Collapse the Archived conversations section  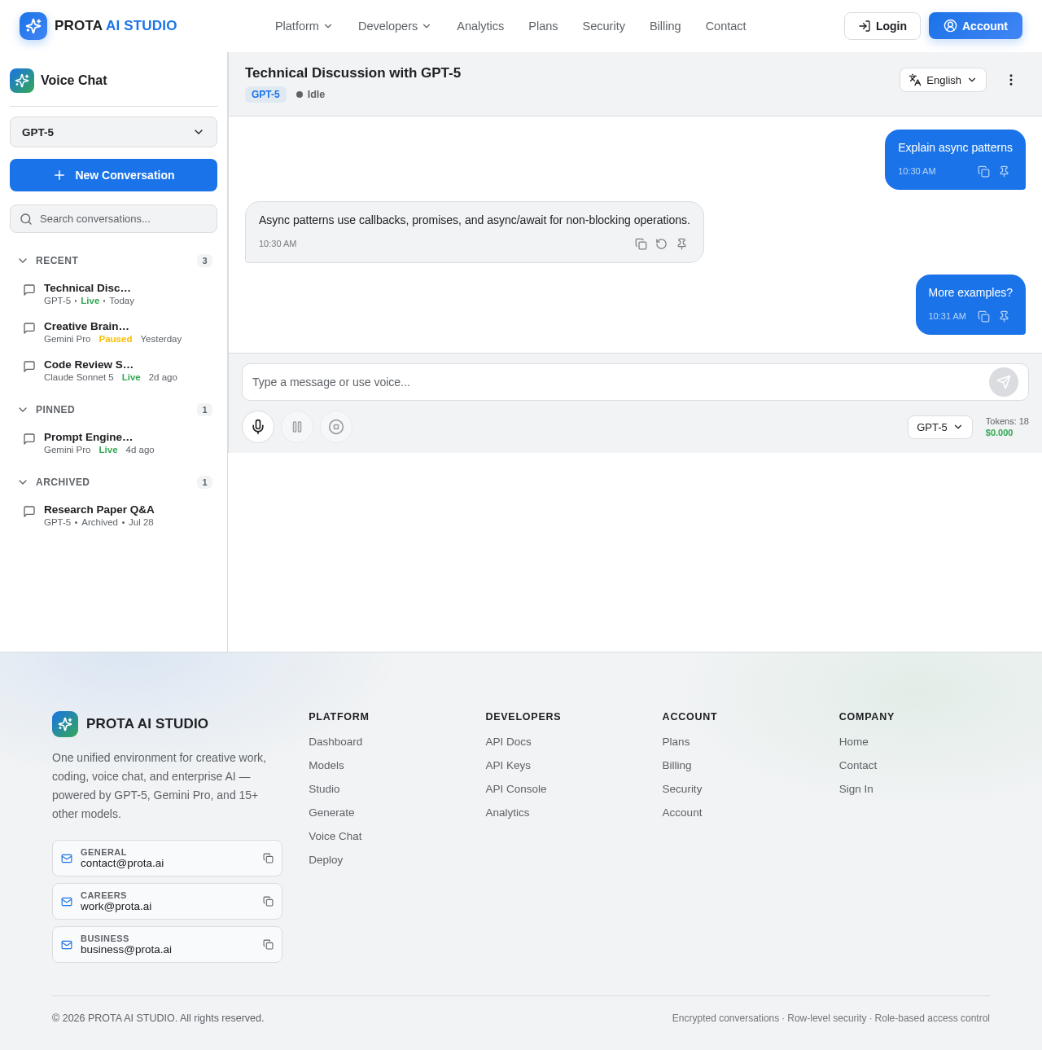tap(113, 482)
